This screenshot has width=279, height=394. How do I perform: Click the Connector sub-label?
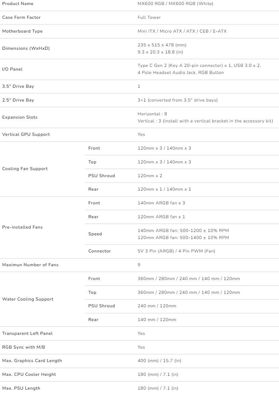(99, 251)
